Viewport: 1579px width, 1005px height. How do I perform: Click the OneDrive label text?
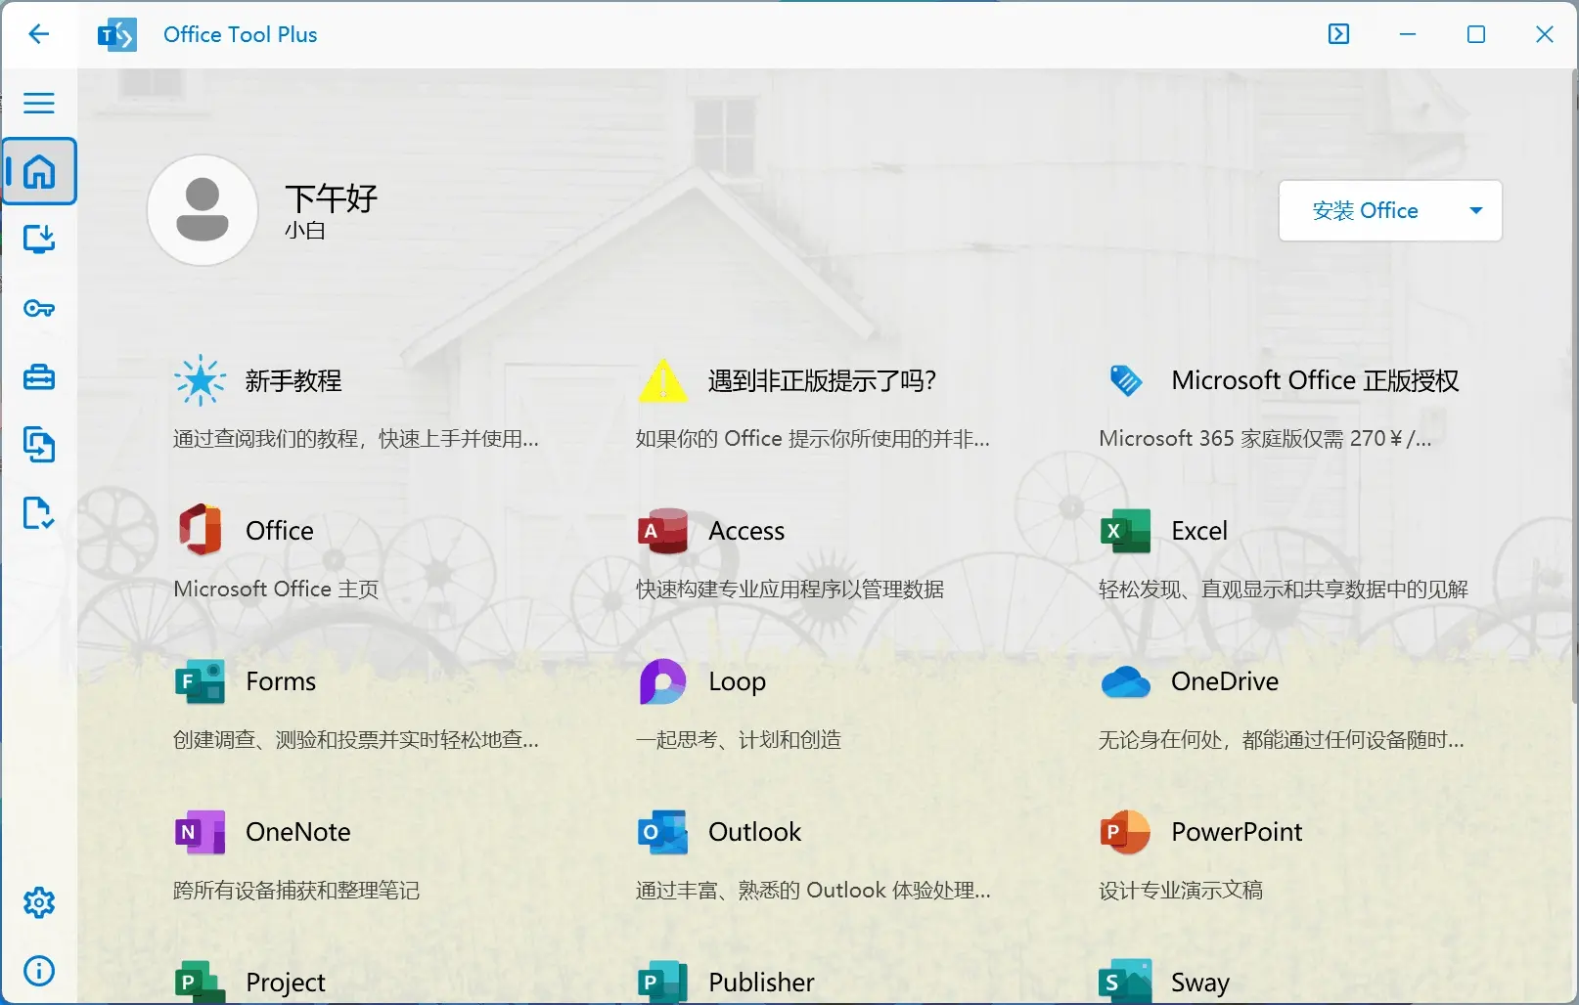pyautogui.click(x=1225, y=681)
